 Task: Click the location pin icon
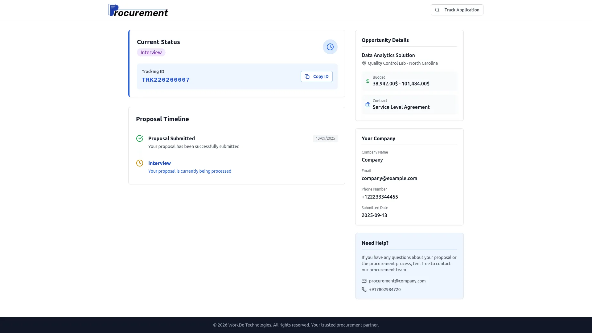[364, 63]
